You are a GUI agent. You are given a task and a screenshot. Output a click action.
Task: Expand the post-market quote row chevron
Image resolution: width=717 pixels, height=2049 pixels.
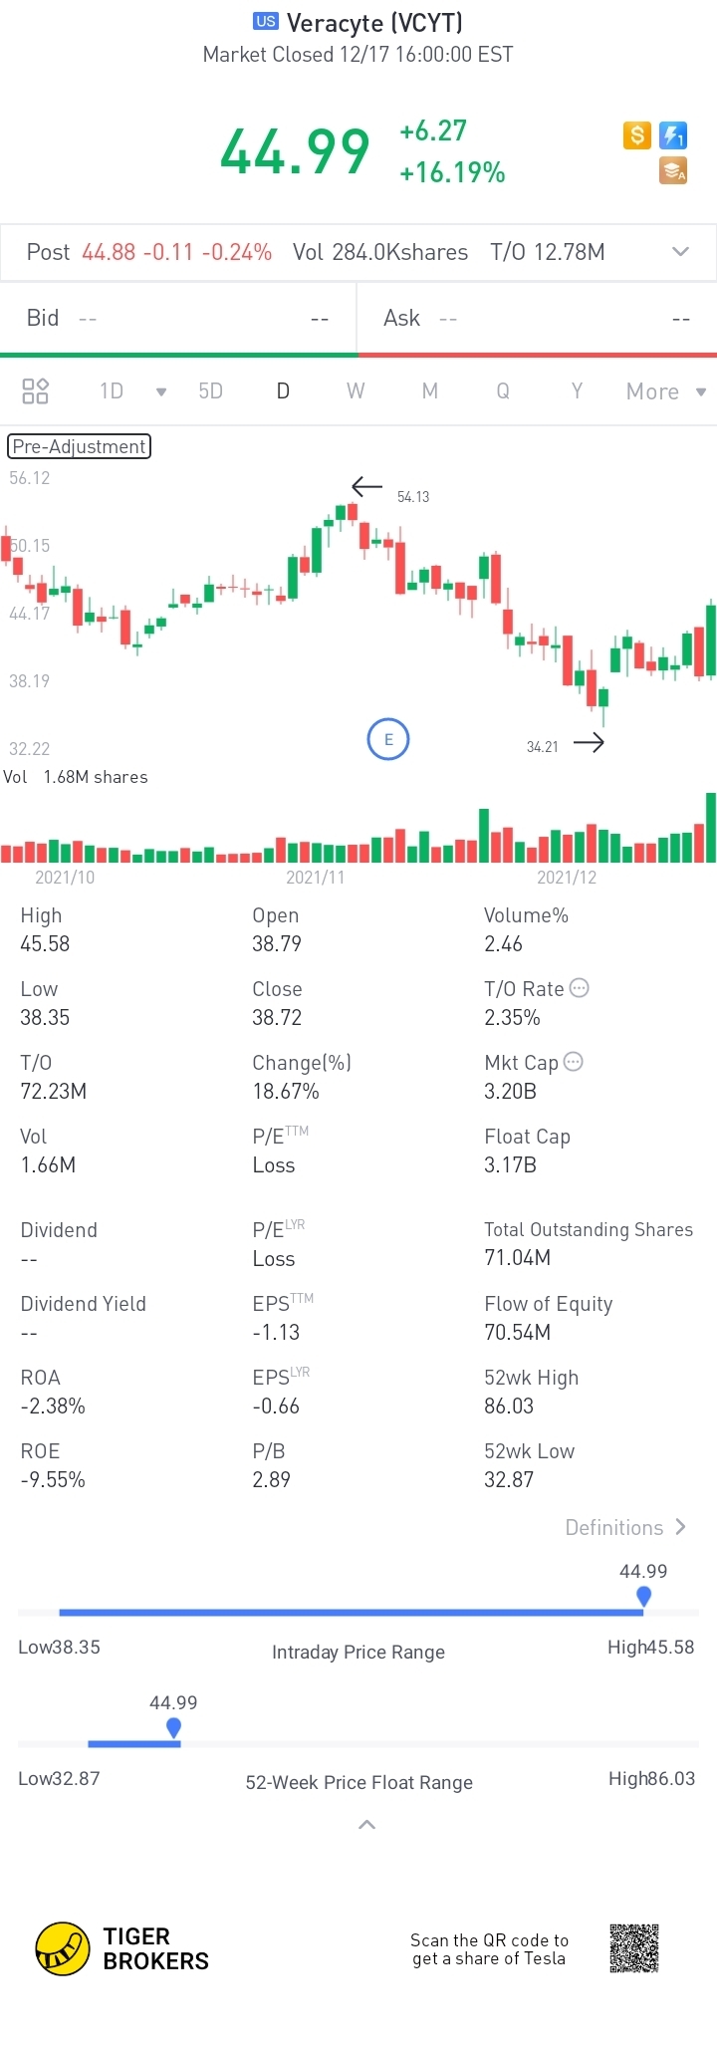(x=681, y=251)
